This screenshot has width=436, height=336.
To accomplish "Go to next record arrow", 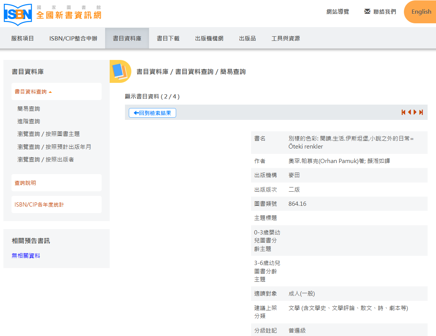I will [x=415, y=112].
